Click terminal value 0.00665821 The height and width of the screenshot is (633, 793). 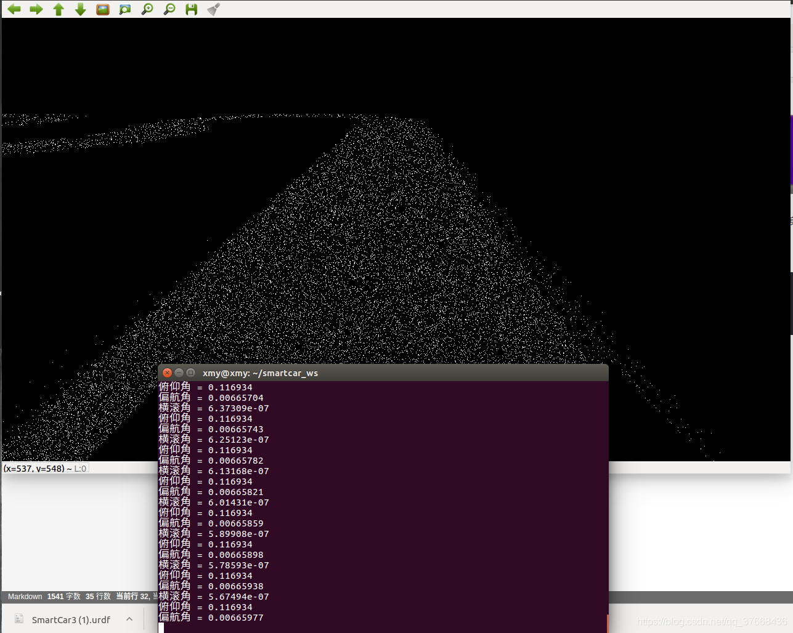(x=235, y=492)
